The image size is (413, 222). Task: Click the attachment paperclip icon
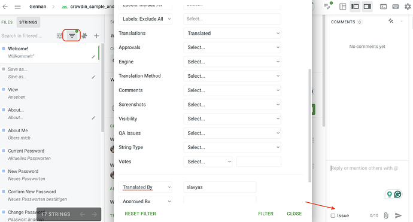(386, 215)
